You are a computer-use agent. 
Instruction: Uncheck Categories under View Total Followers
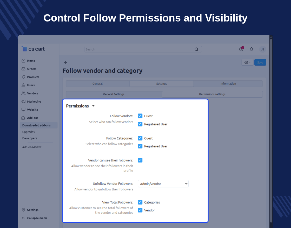tap(140, 202)
